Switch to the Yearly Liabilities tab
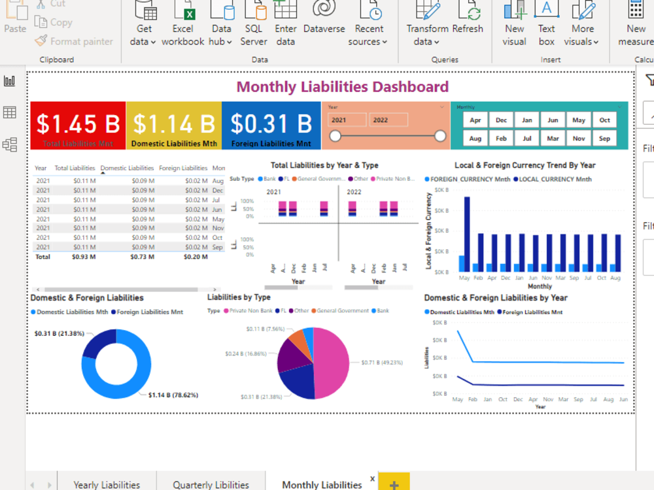Screen dimensions: 654x490 [107, 483]
